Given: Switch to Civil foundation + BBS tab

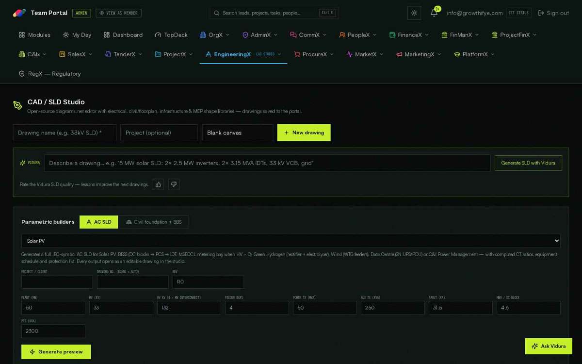Looking at the screenshot, I should [x=154, y=222].
